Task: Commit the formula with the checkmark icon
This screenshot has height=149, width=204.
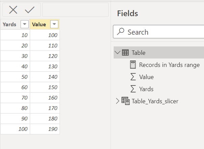Action: pyautogui.click(x=30, y=10)
